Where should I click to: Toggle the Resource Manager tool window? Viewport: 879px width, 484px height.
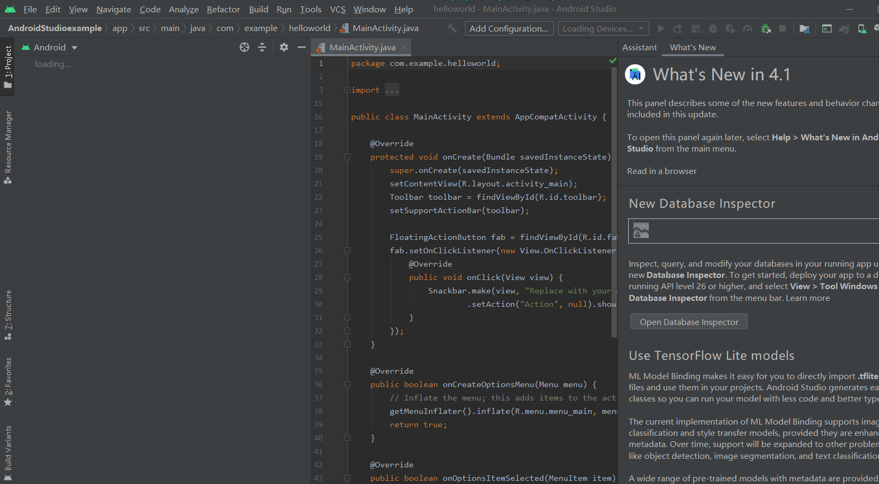tap(8, 147)
